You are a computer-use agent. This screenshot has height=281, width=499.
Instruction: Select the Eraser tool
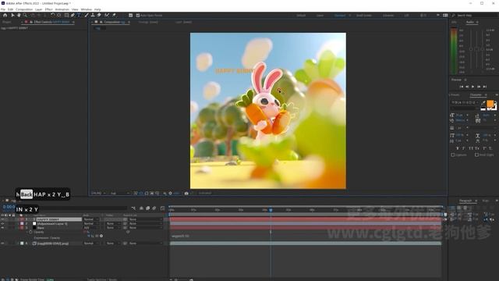99,15
